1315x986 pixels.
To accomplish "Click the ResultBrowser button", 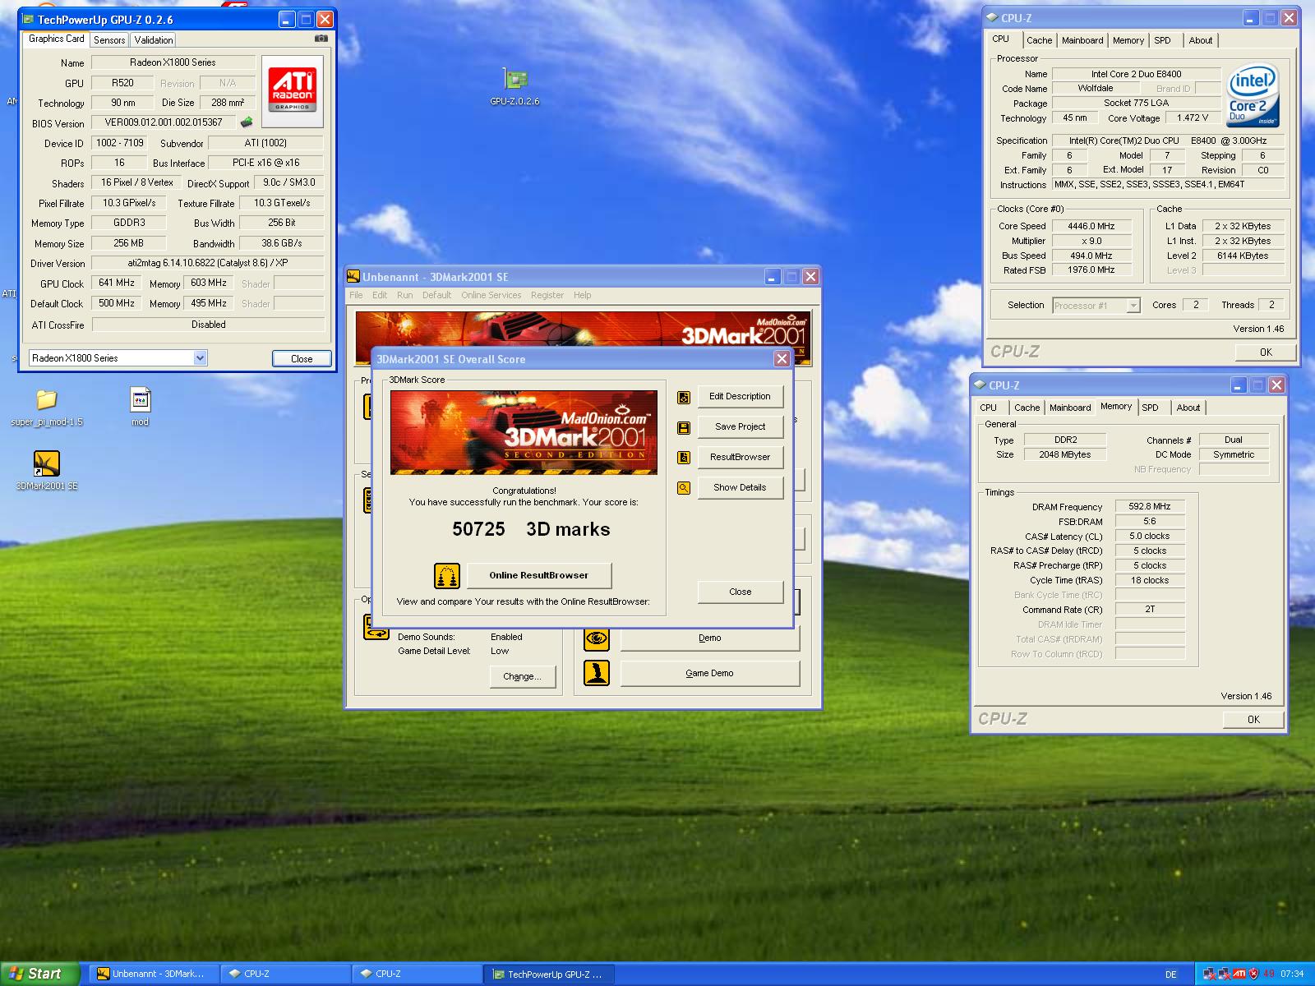I will click(x=740, y=457).
